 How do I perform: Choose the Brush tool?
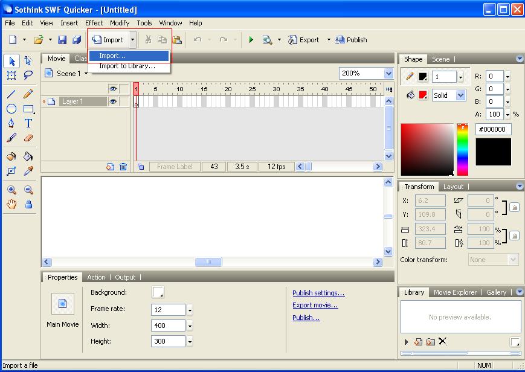pyautogui.click(x=11, y=138)
